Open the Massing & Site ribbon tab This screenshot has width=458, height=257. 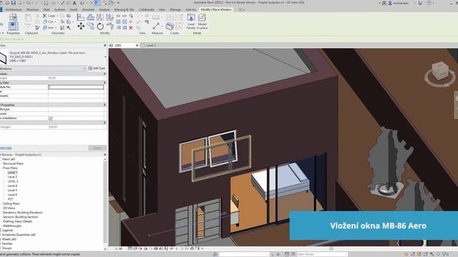[124, 9]
